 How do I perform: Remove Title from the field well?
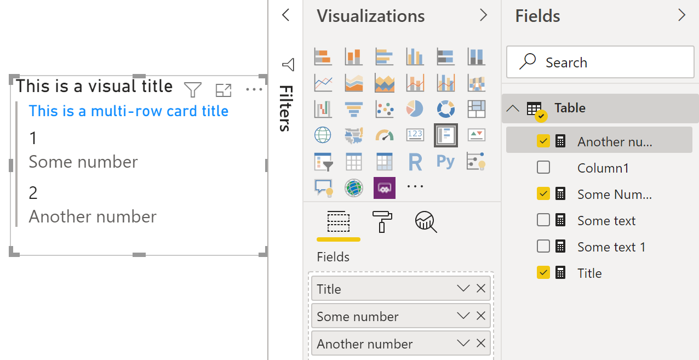[x=481, y=288]
